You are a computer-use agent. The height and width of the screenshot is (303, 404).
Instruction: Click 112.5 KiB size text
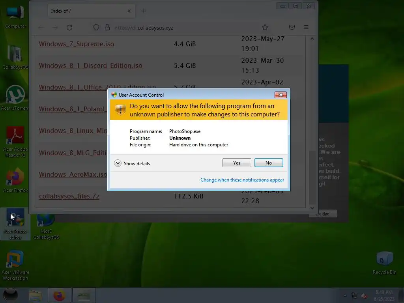pyautogui.click(x=189, y=196)
